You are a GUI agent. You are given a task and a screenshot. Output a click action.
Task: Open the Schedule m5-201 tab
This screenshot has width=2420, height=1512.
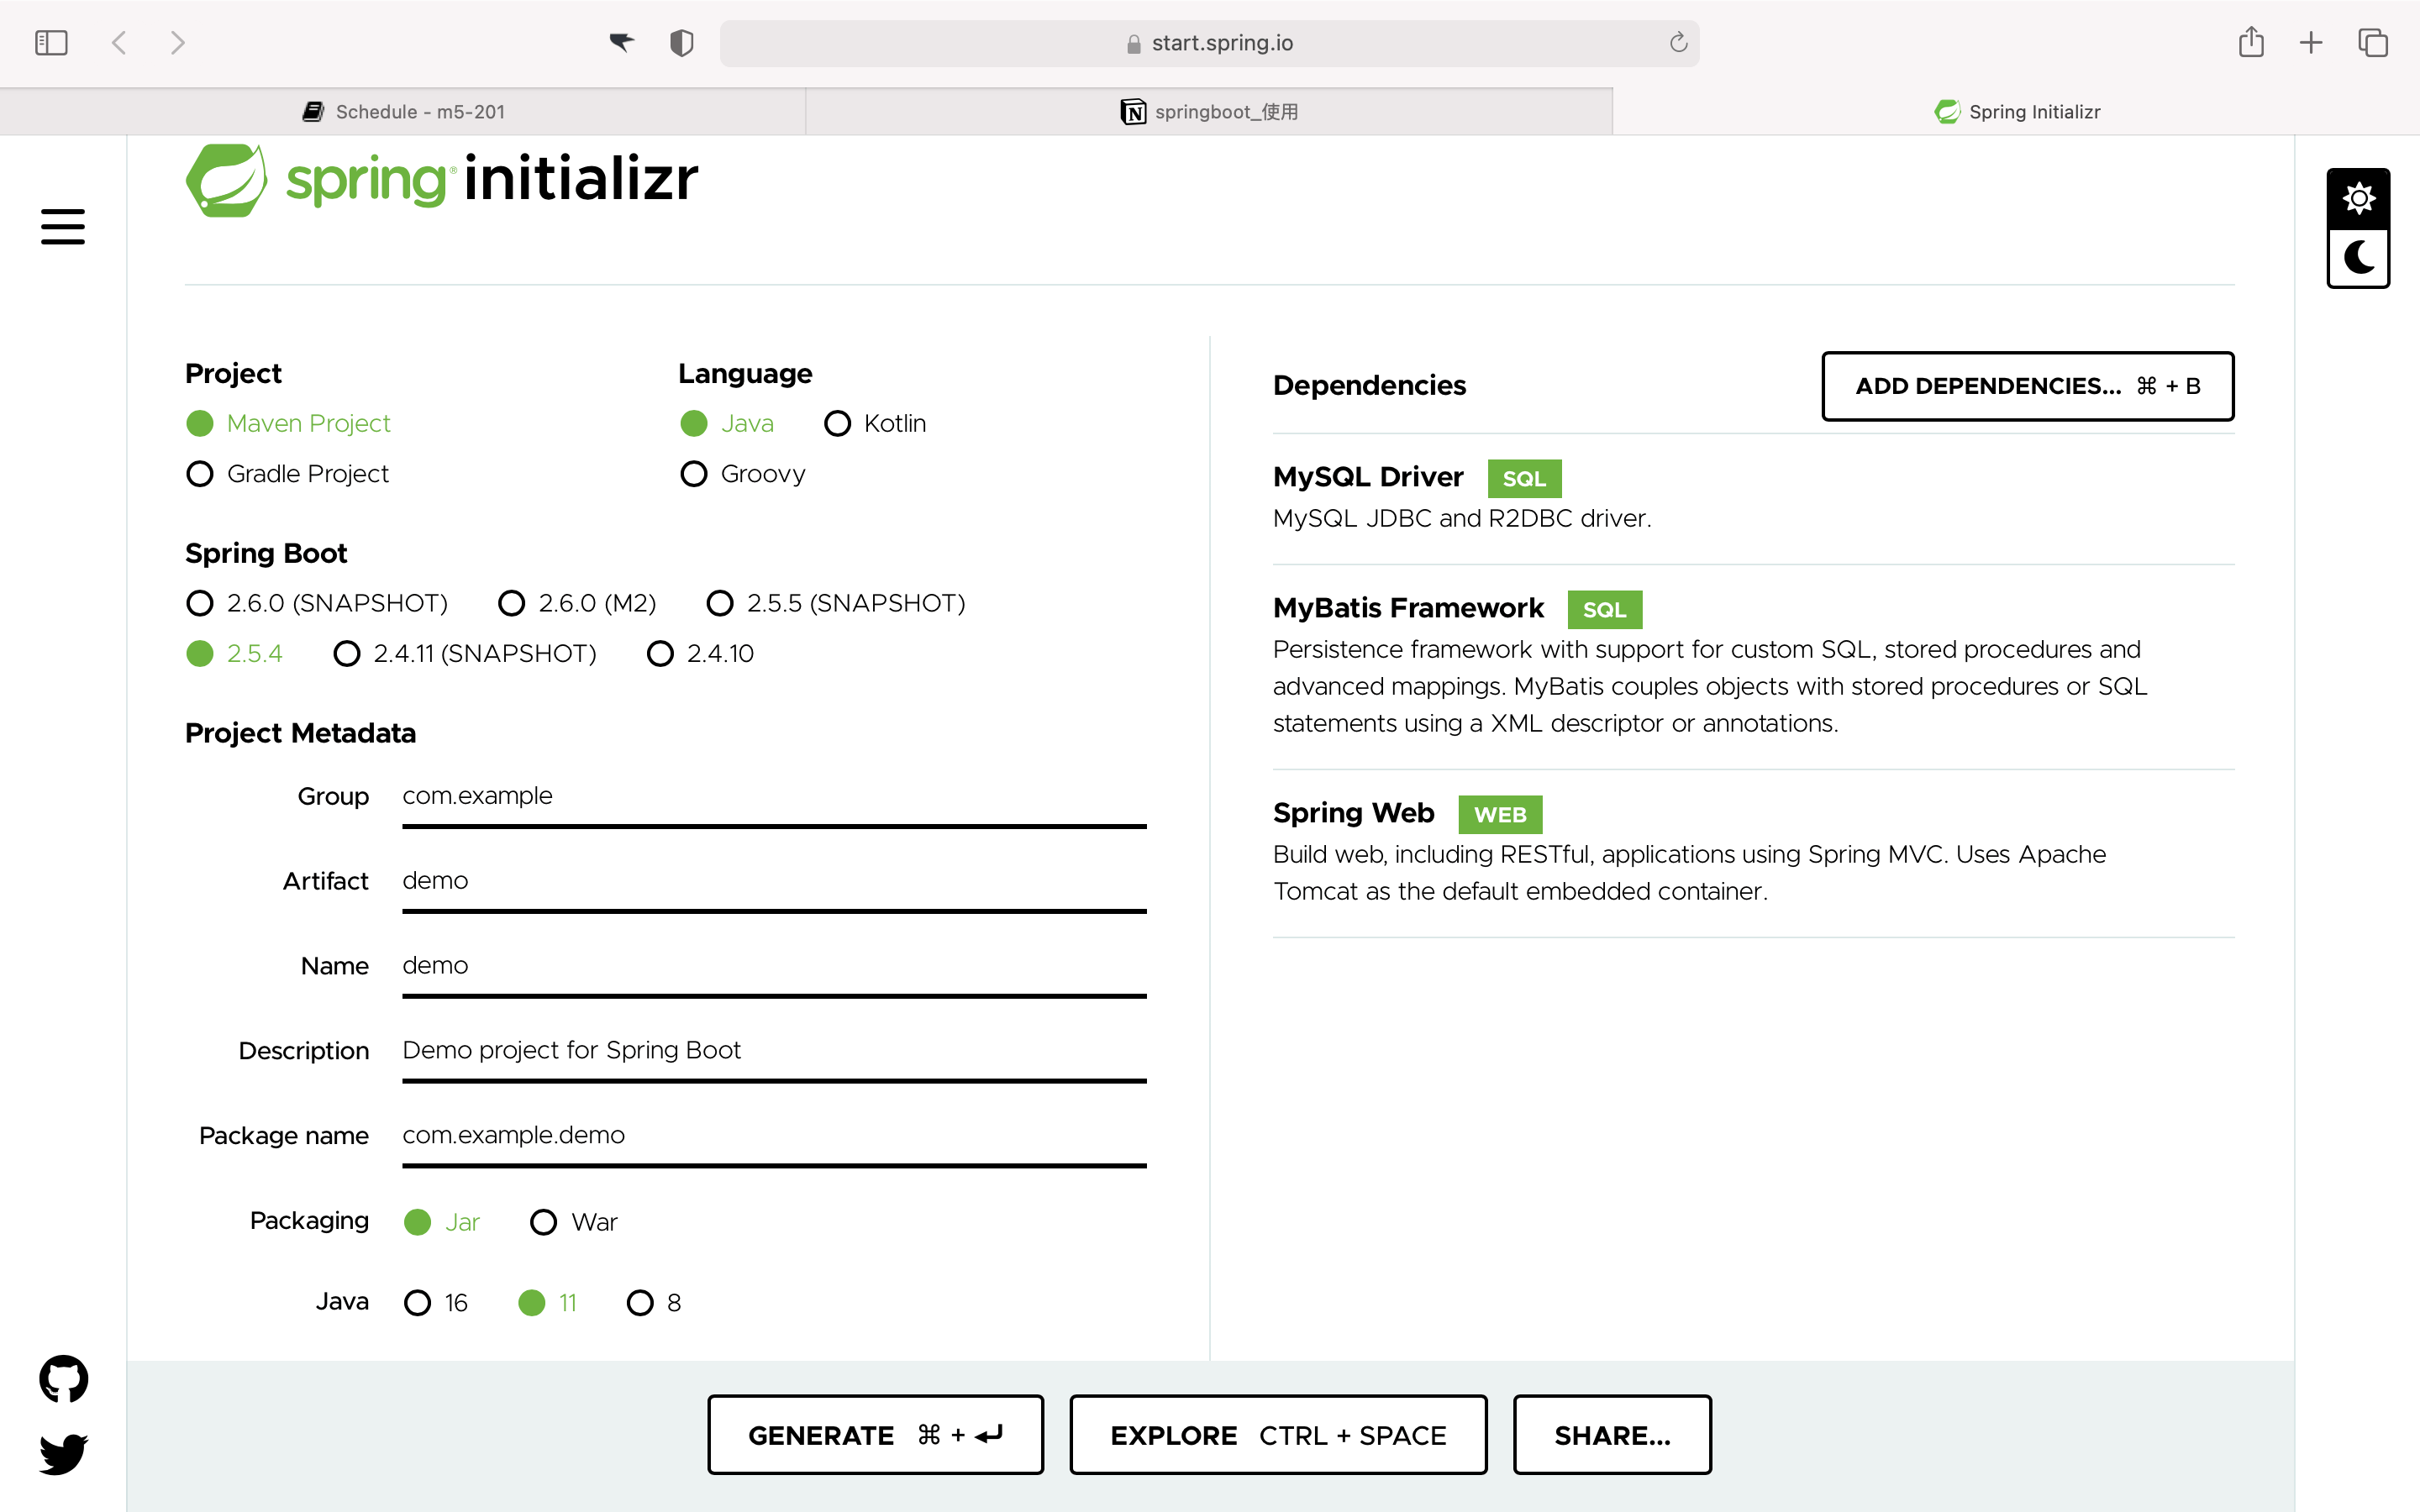click(x=404, y=111)
